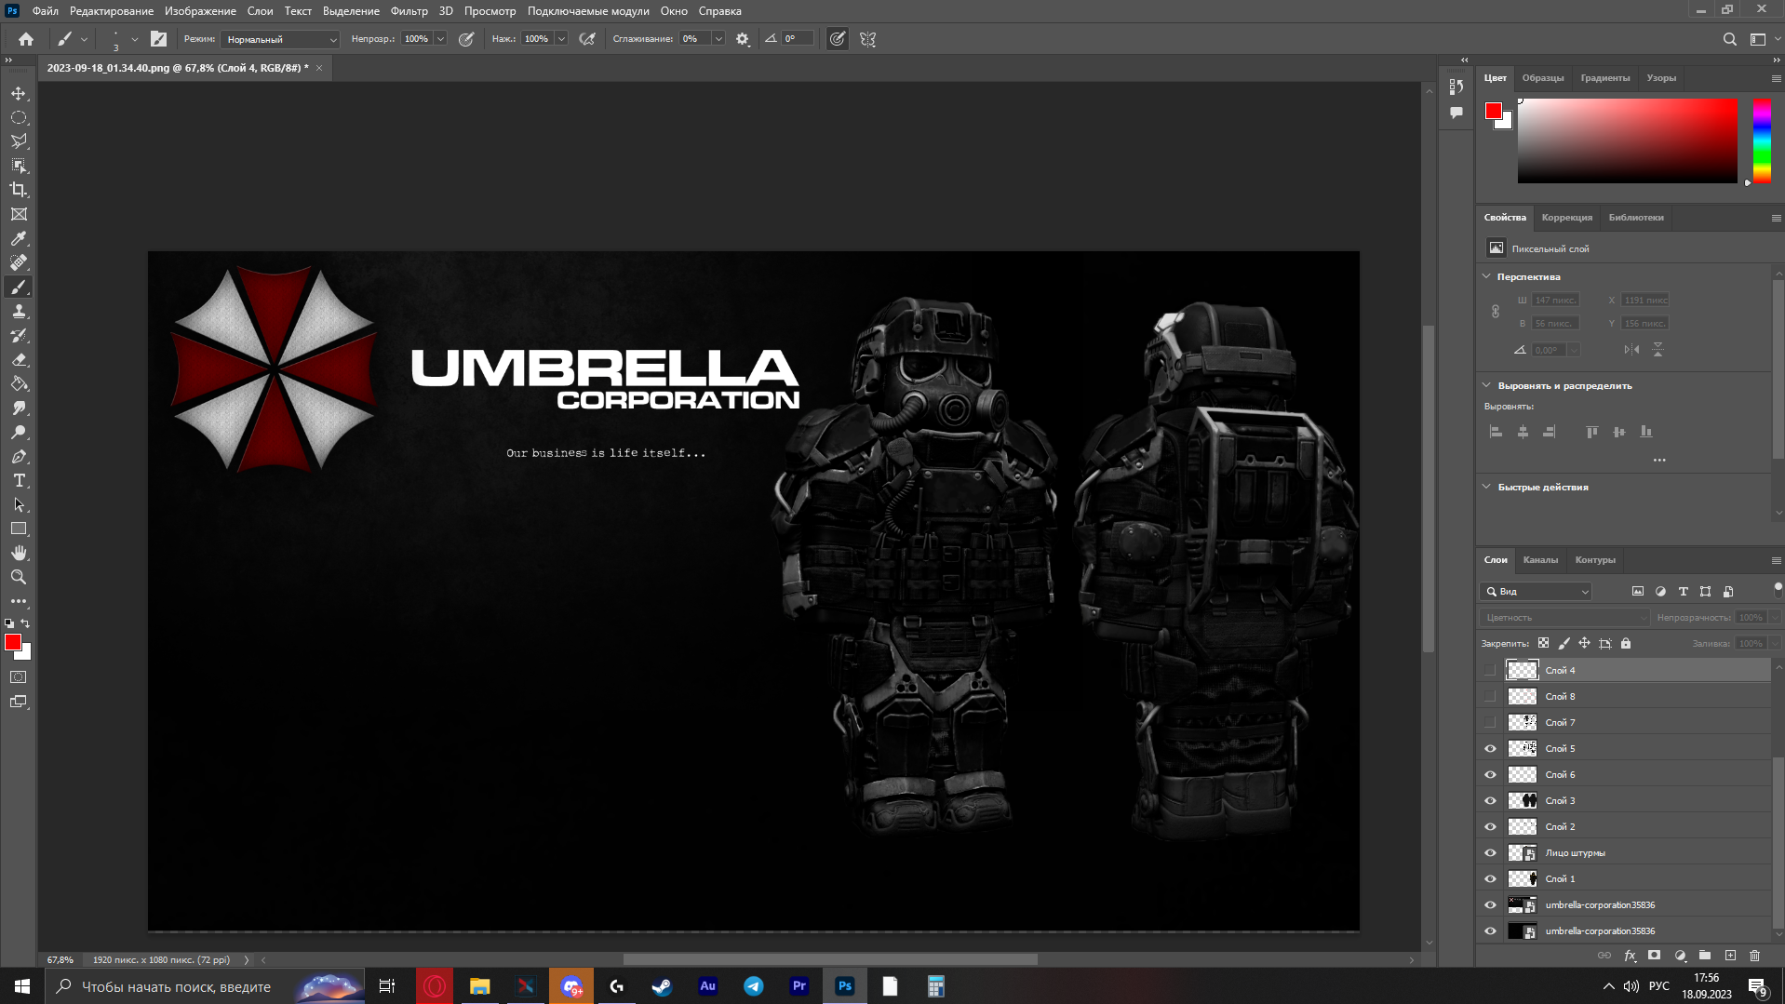Open flow Наж. dropdown arrow
This screenshot has width=1785, height=1004.
coord(561,39)
